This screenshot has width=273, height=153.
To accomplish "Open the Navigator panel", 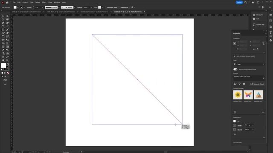I will pyautogui.click(x=258, y=15).
